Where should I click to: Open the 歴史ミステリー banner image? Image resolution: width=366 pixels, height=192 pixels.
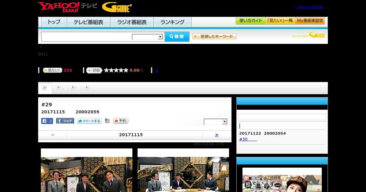pyautogui.click(x=282, y=180)
